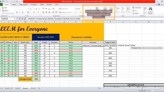
Task: Click the Borders icon in the Font group
Action: pos(28,13)
